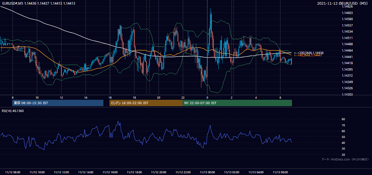The image size is (372, 175).
Task: Click the 11/12 16:00 date label
Action: (x=110, y=172)
